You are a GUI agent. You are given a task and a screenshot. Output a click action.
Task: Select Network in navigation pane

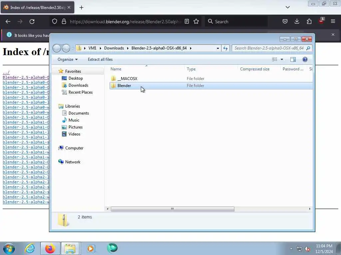click(x=73, y=162)
